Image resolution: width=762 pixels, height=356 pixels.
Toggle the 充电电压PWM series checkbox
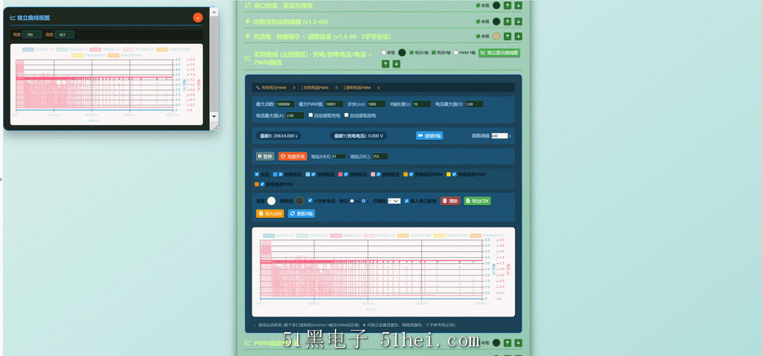(x=411, y=174)
